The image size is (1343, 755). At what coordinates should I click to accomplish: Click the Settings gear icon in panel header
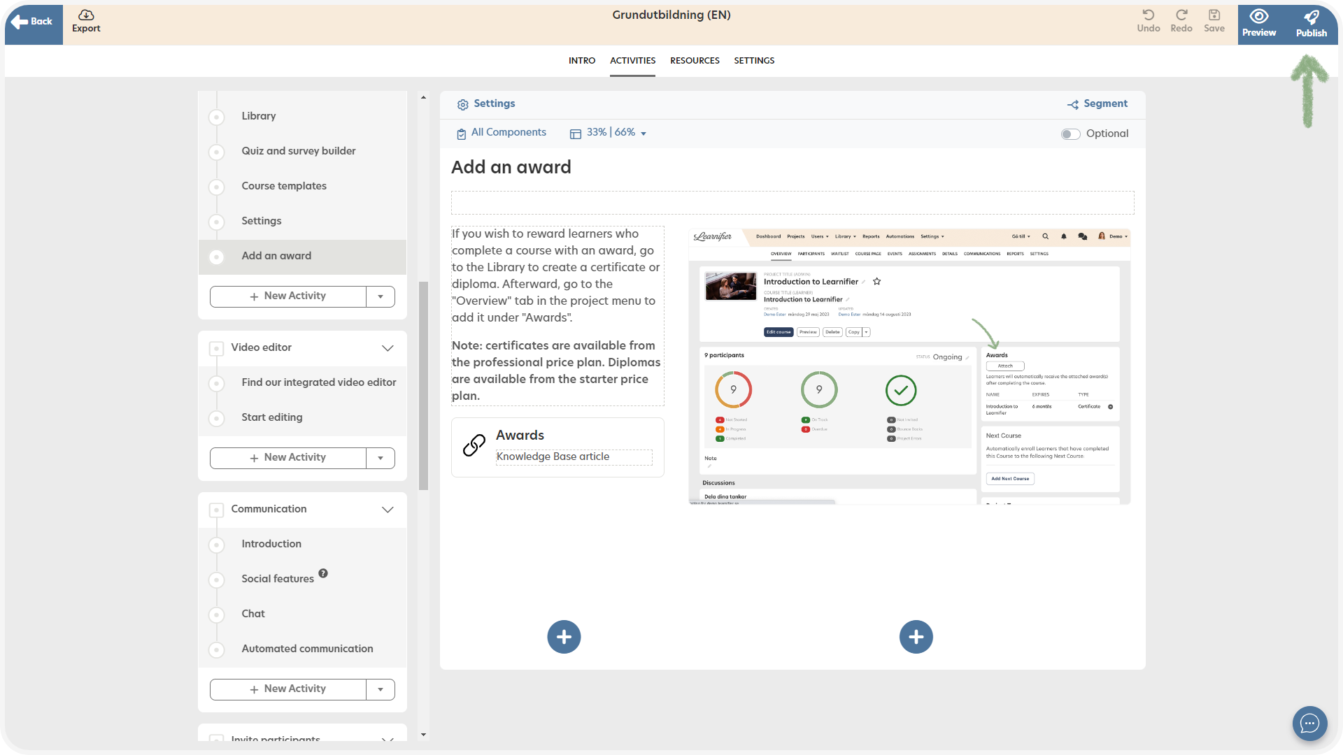pyautogui.click(x=462, y=105)
